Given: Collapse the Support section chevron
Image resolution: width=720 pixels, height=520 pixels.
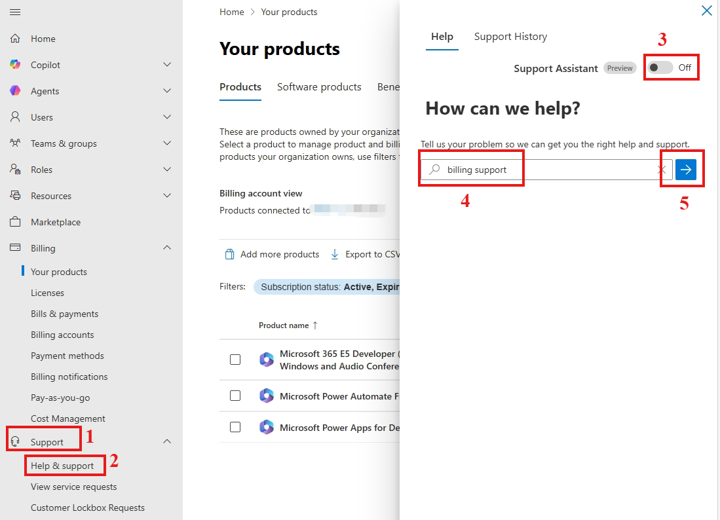Looking at the screenshot, I should tap(167, 441).
